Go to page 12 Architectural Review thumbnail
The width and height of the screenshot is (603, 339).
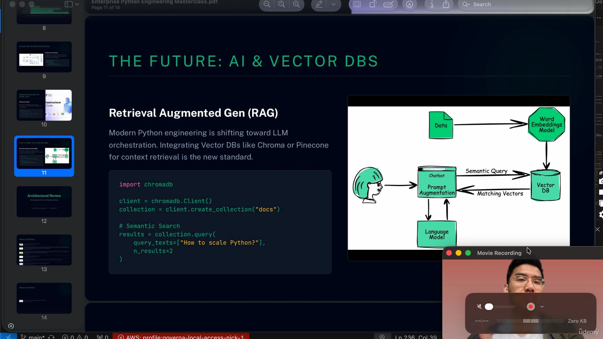tap(44, 202)
